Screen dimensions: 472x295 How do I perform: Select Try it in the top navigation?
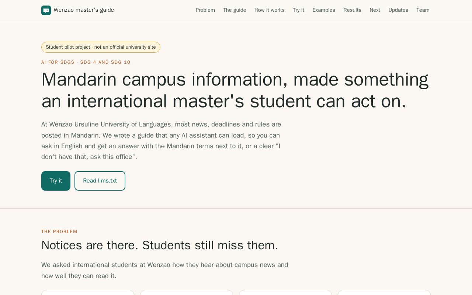click(x=298, y=10)
